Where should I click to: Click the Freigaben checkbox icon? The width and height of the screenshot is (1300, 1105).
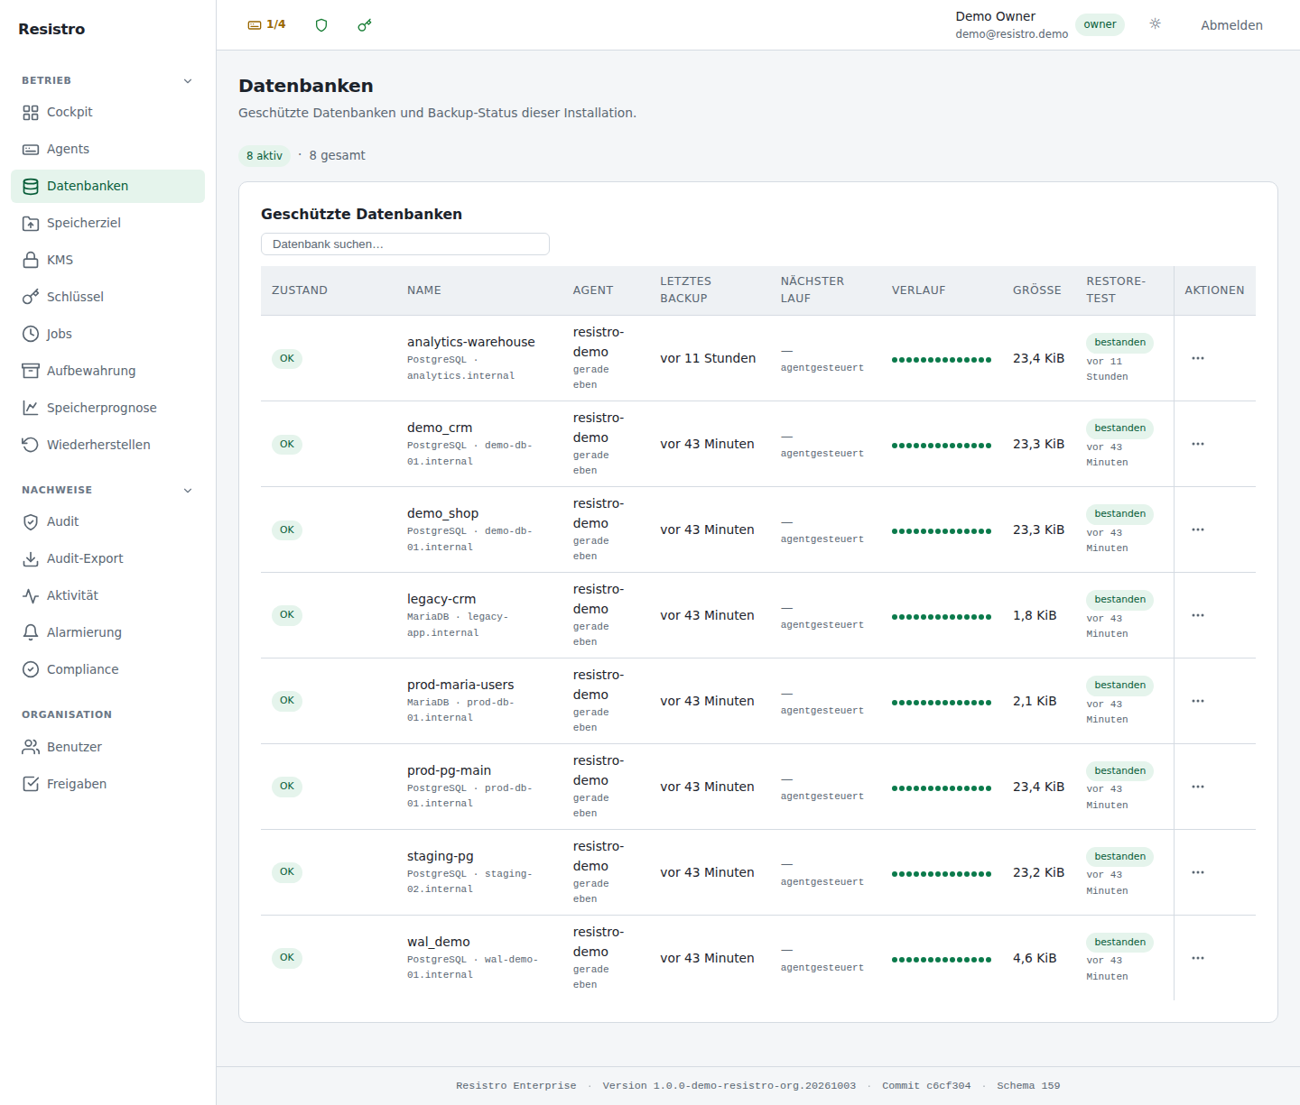(x=31, y=785)
